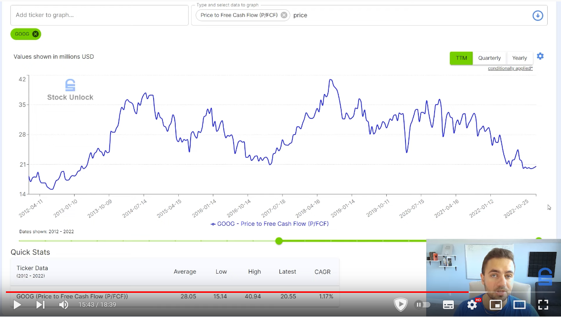The height and width of the screenshot is (317, 561).
Task: Enter fullscreen mode
Action: click(543, 305)
